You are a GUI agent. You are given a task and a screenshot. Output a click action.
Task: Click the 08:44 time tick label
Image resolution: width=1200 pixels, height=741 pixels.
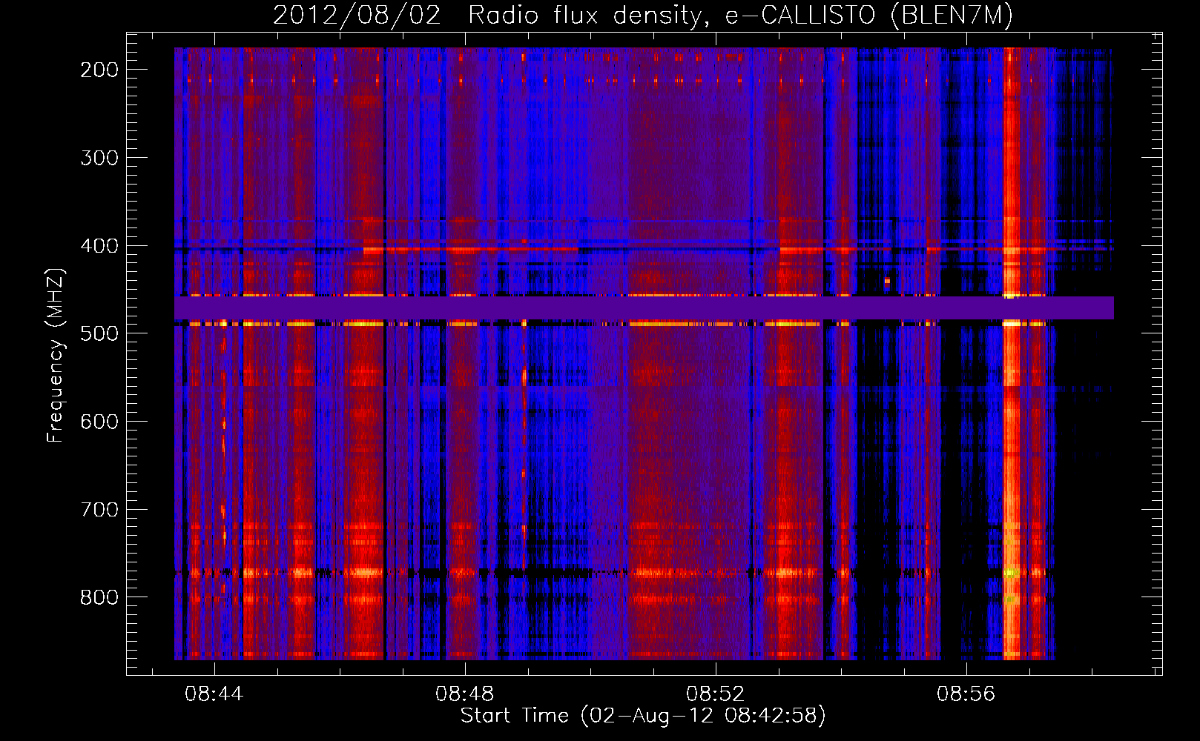[214, 694]
